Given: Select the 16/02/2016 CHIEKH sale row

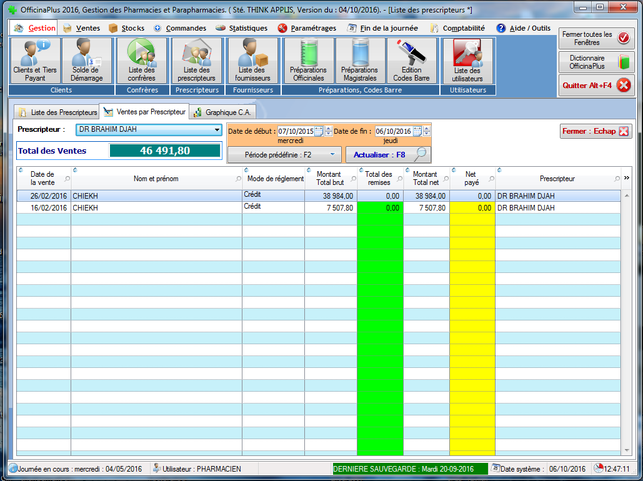Looking at the screenshot, I should (x=156, y=208).
